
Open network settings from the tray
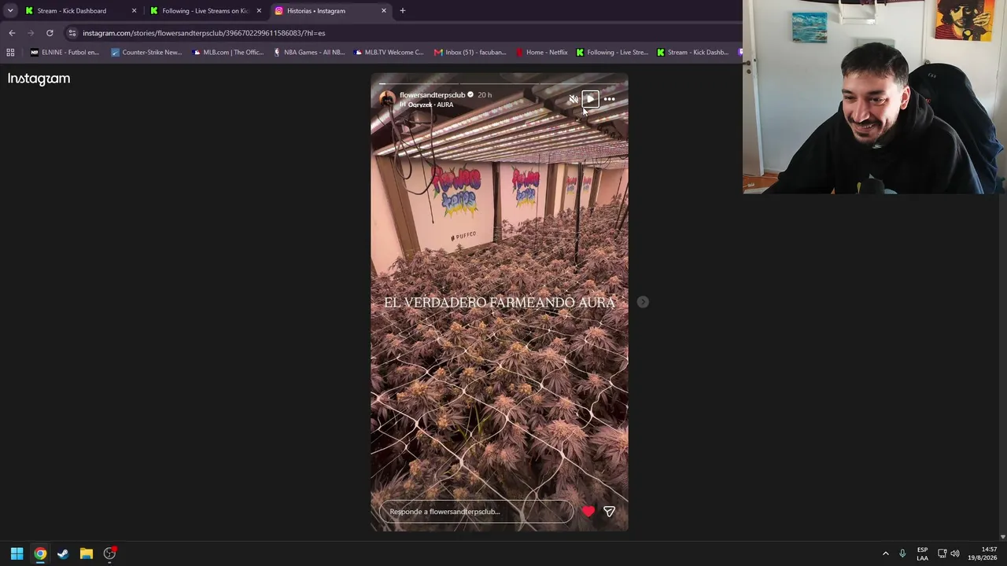click(x=942, y=553)
